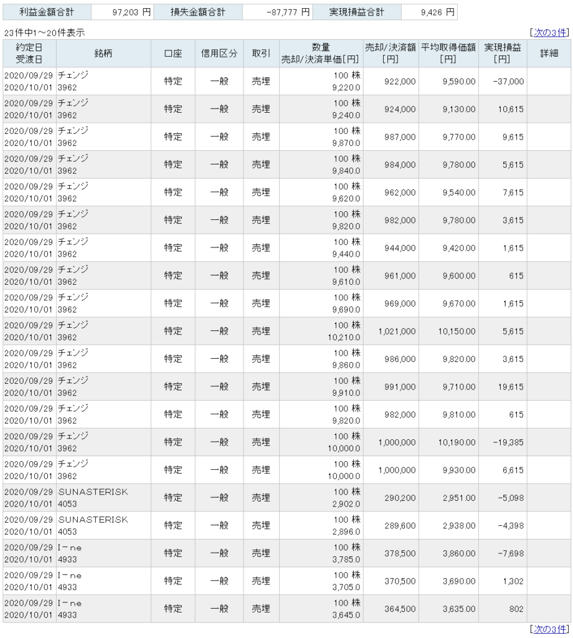Click the 売却/決済額 column header

pos(391,54)
